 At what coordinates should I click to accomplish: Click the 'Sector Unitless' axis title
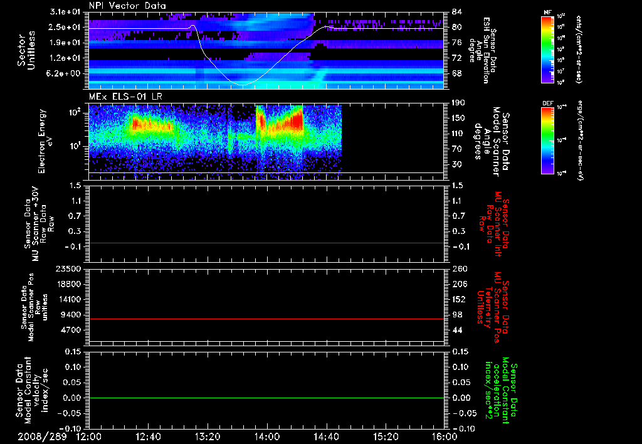26,50
